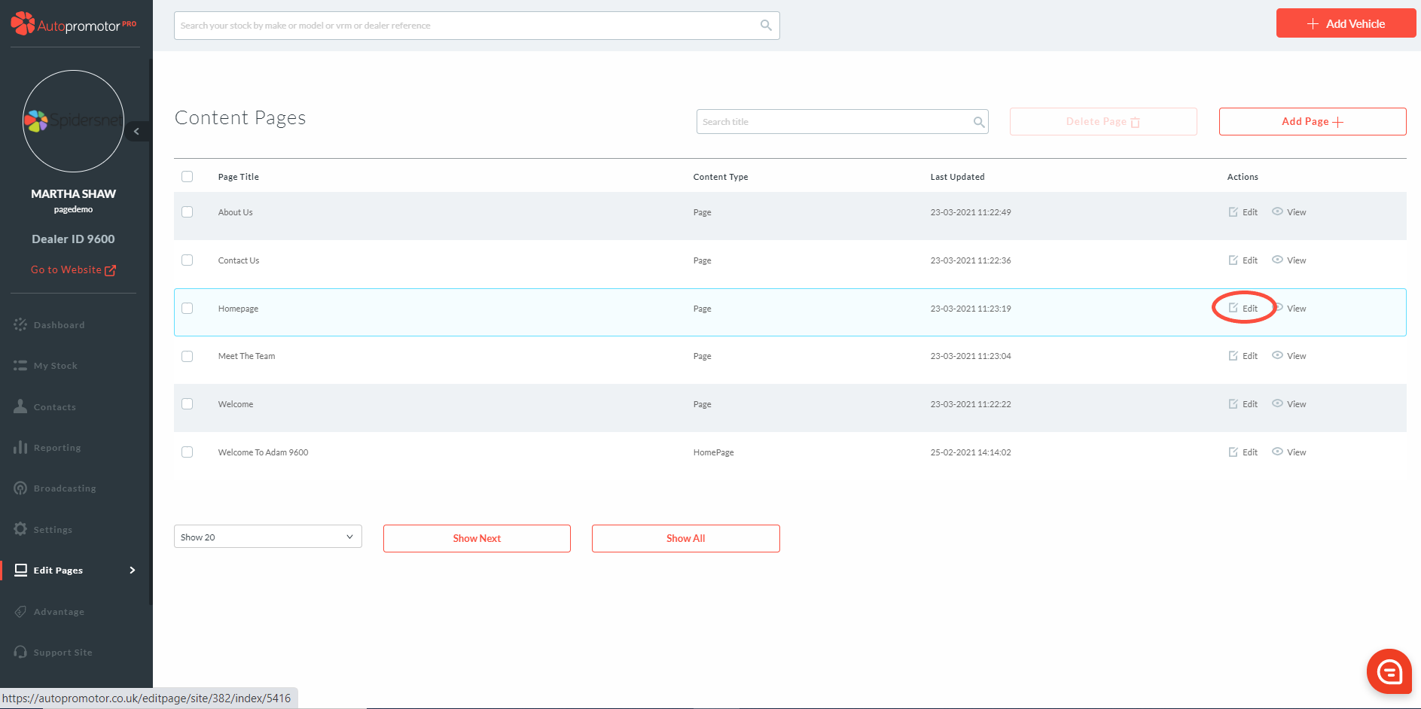Tick the checkbox for About Us page
The height and width of the screenshot is (709, 1421).
(188, 212)
